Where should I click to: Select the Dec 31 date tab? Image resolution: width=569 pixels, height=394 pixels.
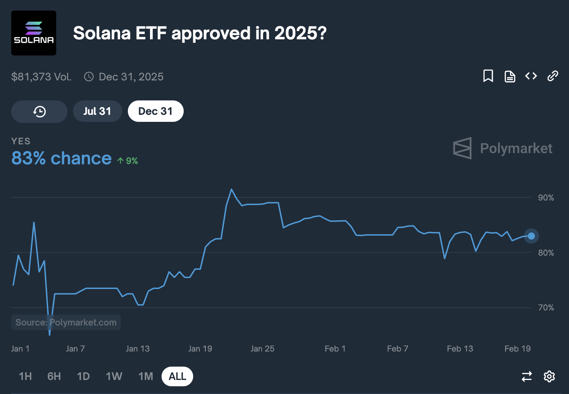pos(156,111)
